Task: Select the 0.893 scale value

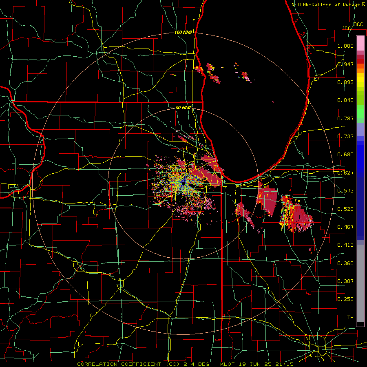Action: 345,82
